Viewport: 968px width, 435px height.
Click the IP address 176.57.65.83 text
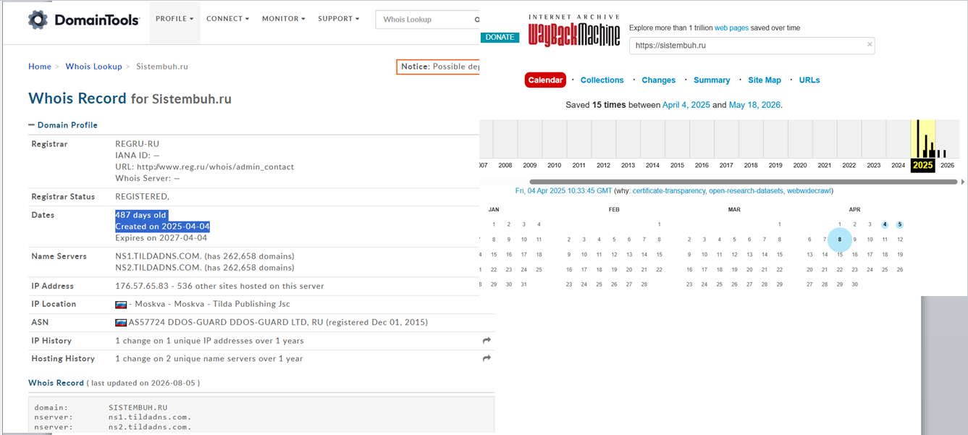click(141, 286)
